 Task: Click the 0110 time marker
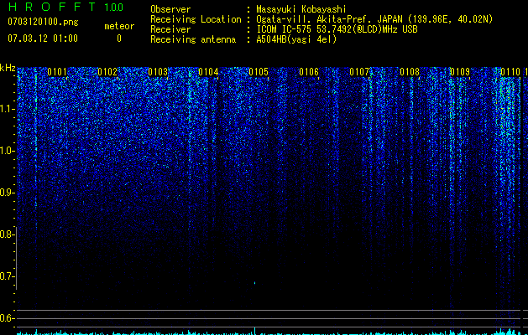[510, 72]
